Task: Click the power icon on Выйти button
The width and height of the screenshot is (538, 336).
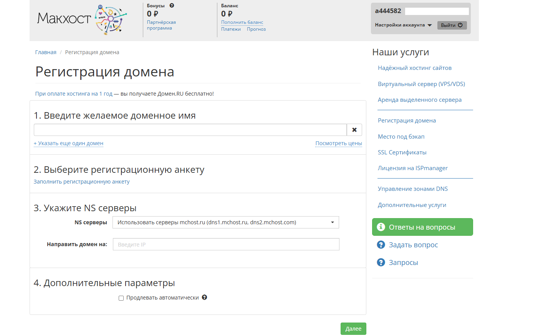Action: 460,25
